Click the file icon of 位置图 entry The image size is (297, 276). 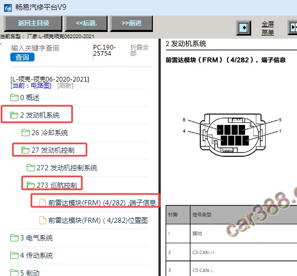(x=43, y=220)
